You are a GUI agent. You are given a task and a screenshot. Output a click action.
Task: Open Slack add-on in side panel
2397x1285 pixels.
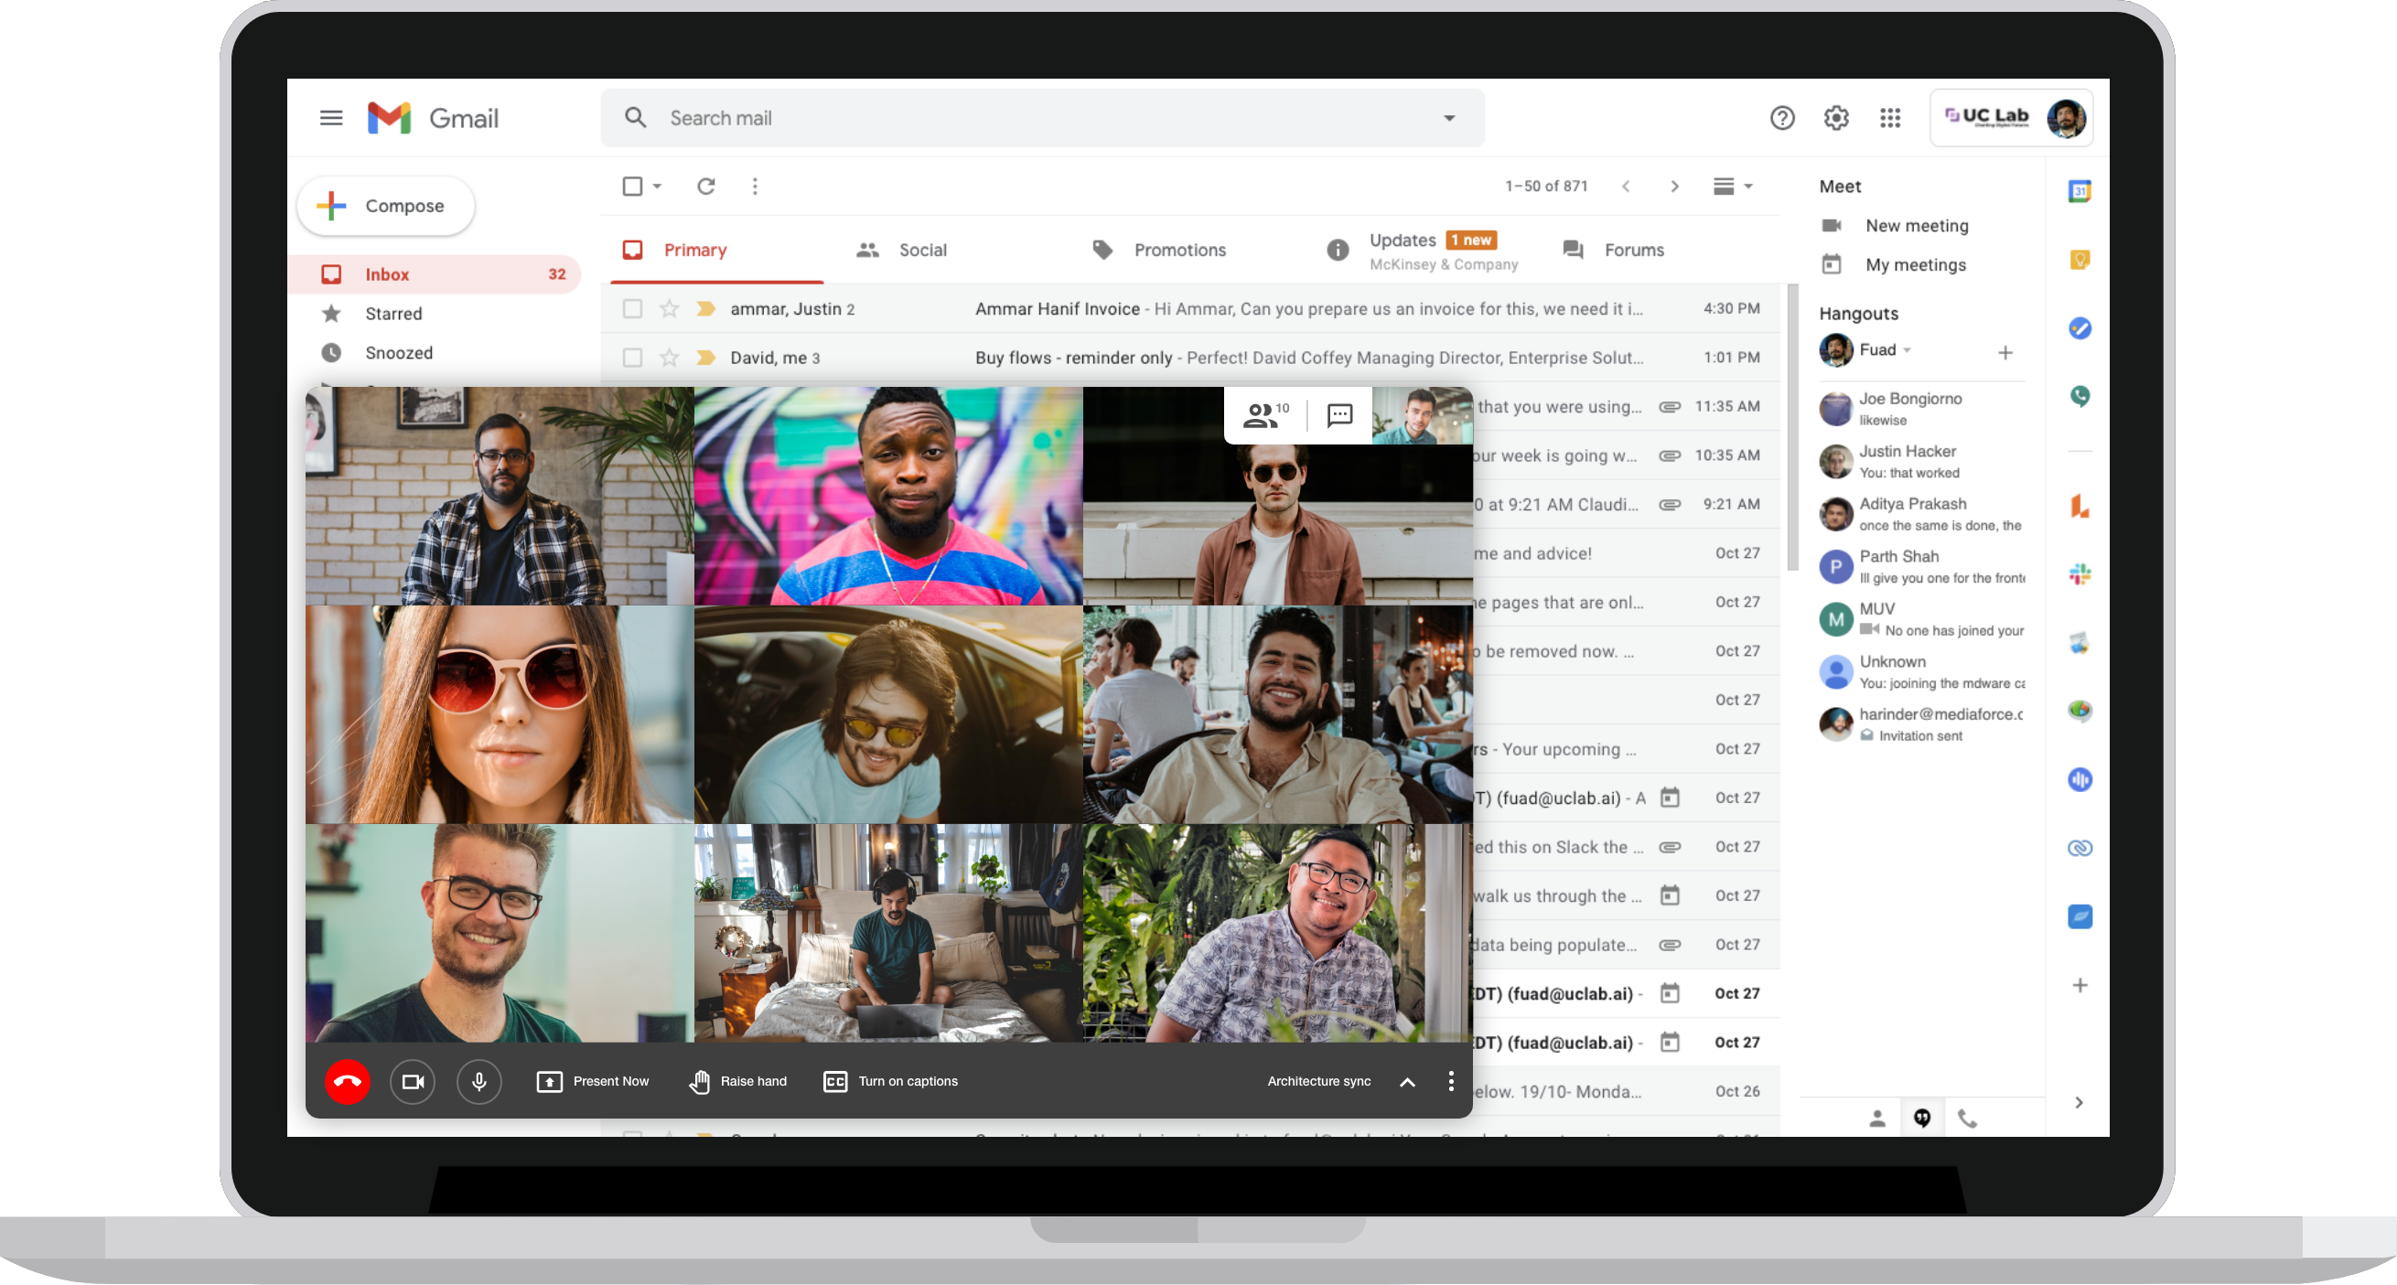(x=2080, y=574)
